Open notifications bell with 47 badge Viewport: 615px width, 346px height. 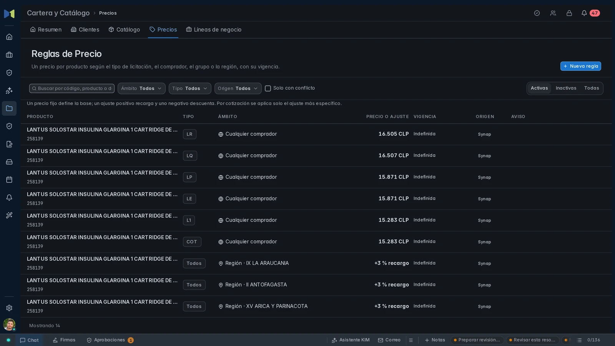tap(590, 13)
